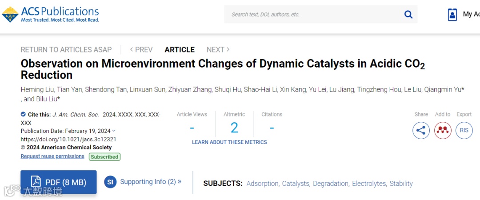Expand the publication date dropdown arrow
480x200 pixels.
tap(114, 131)
